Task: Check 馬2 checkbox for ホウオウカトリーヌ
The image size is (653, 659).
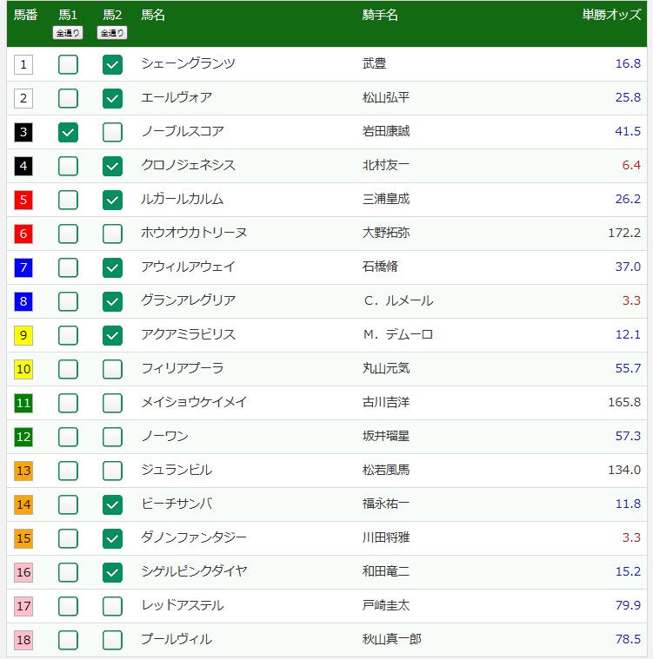Action: (112, 234)
